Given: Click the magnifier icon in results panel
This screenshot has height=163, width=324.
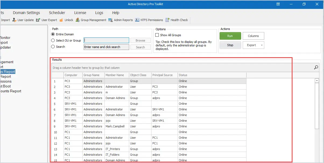Looking at the screenshot, I should (x=316, y=67).
